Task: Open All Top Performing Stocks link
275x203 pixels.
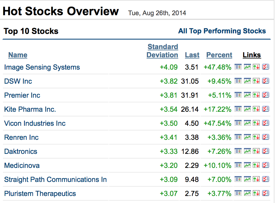Action: coord(222,31)
